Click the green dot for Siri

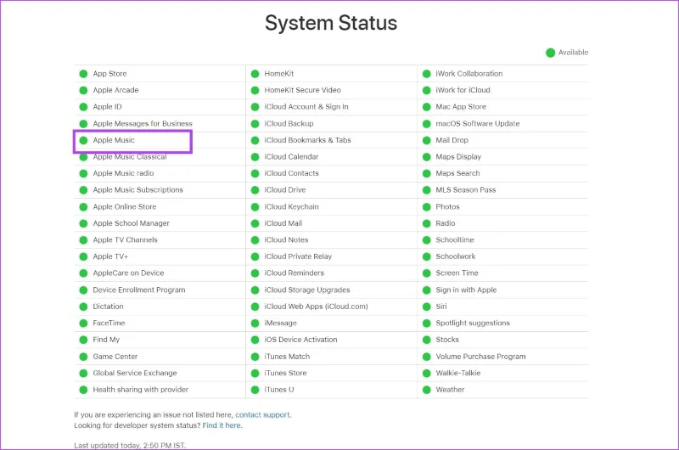[x=427, y=307]
